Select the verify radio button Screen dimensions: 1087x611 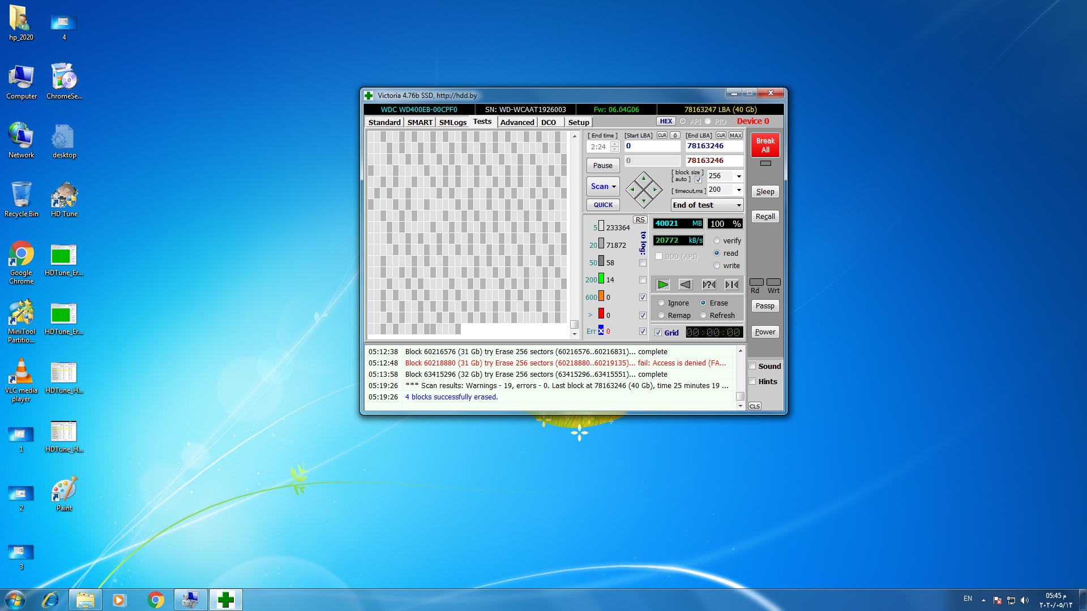coord(717,240)
